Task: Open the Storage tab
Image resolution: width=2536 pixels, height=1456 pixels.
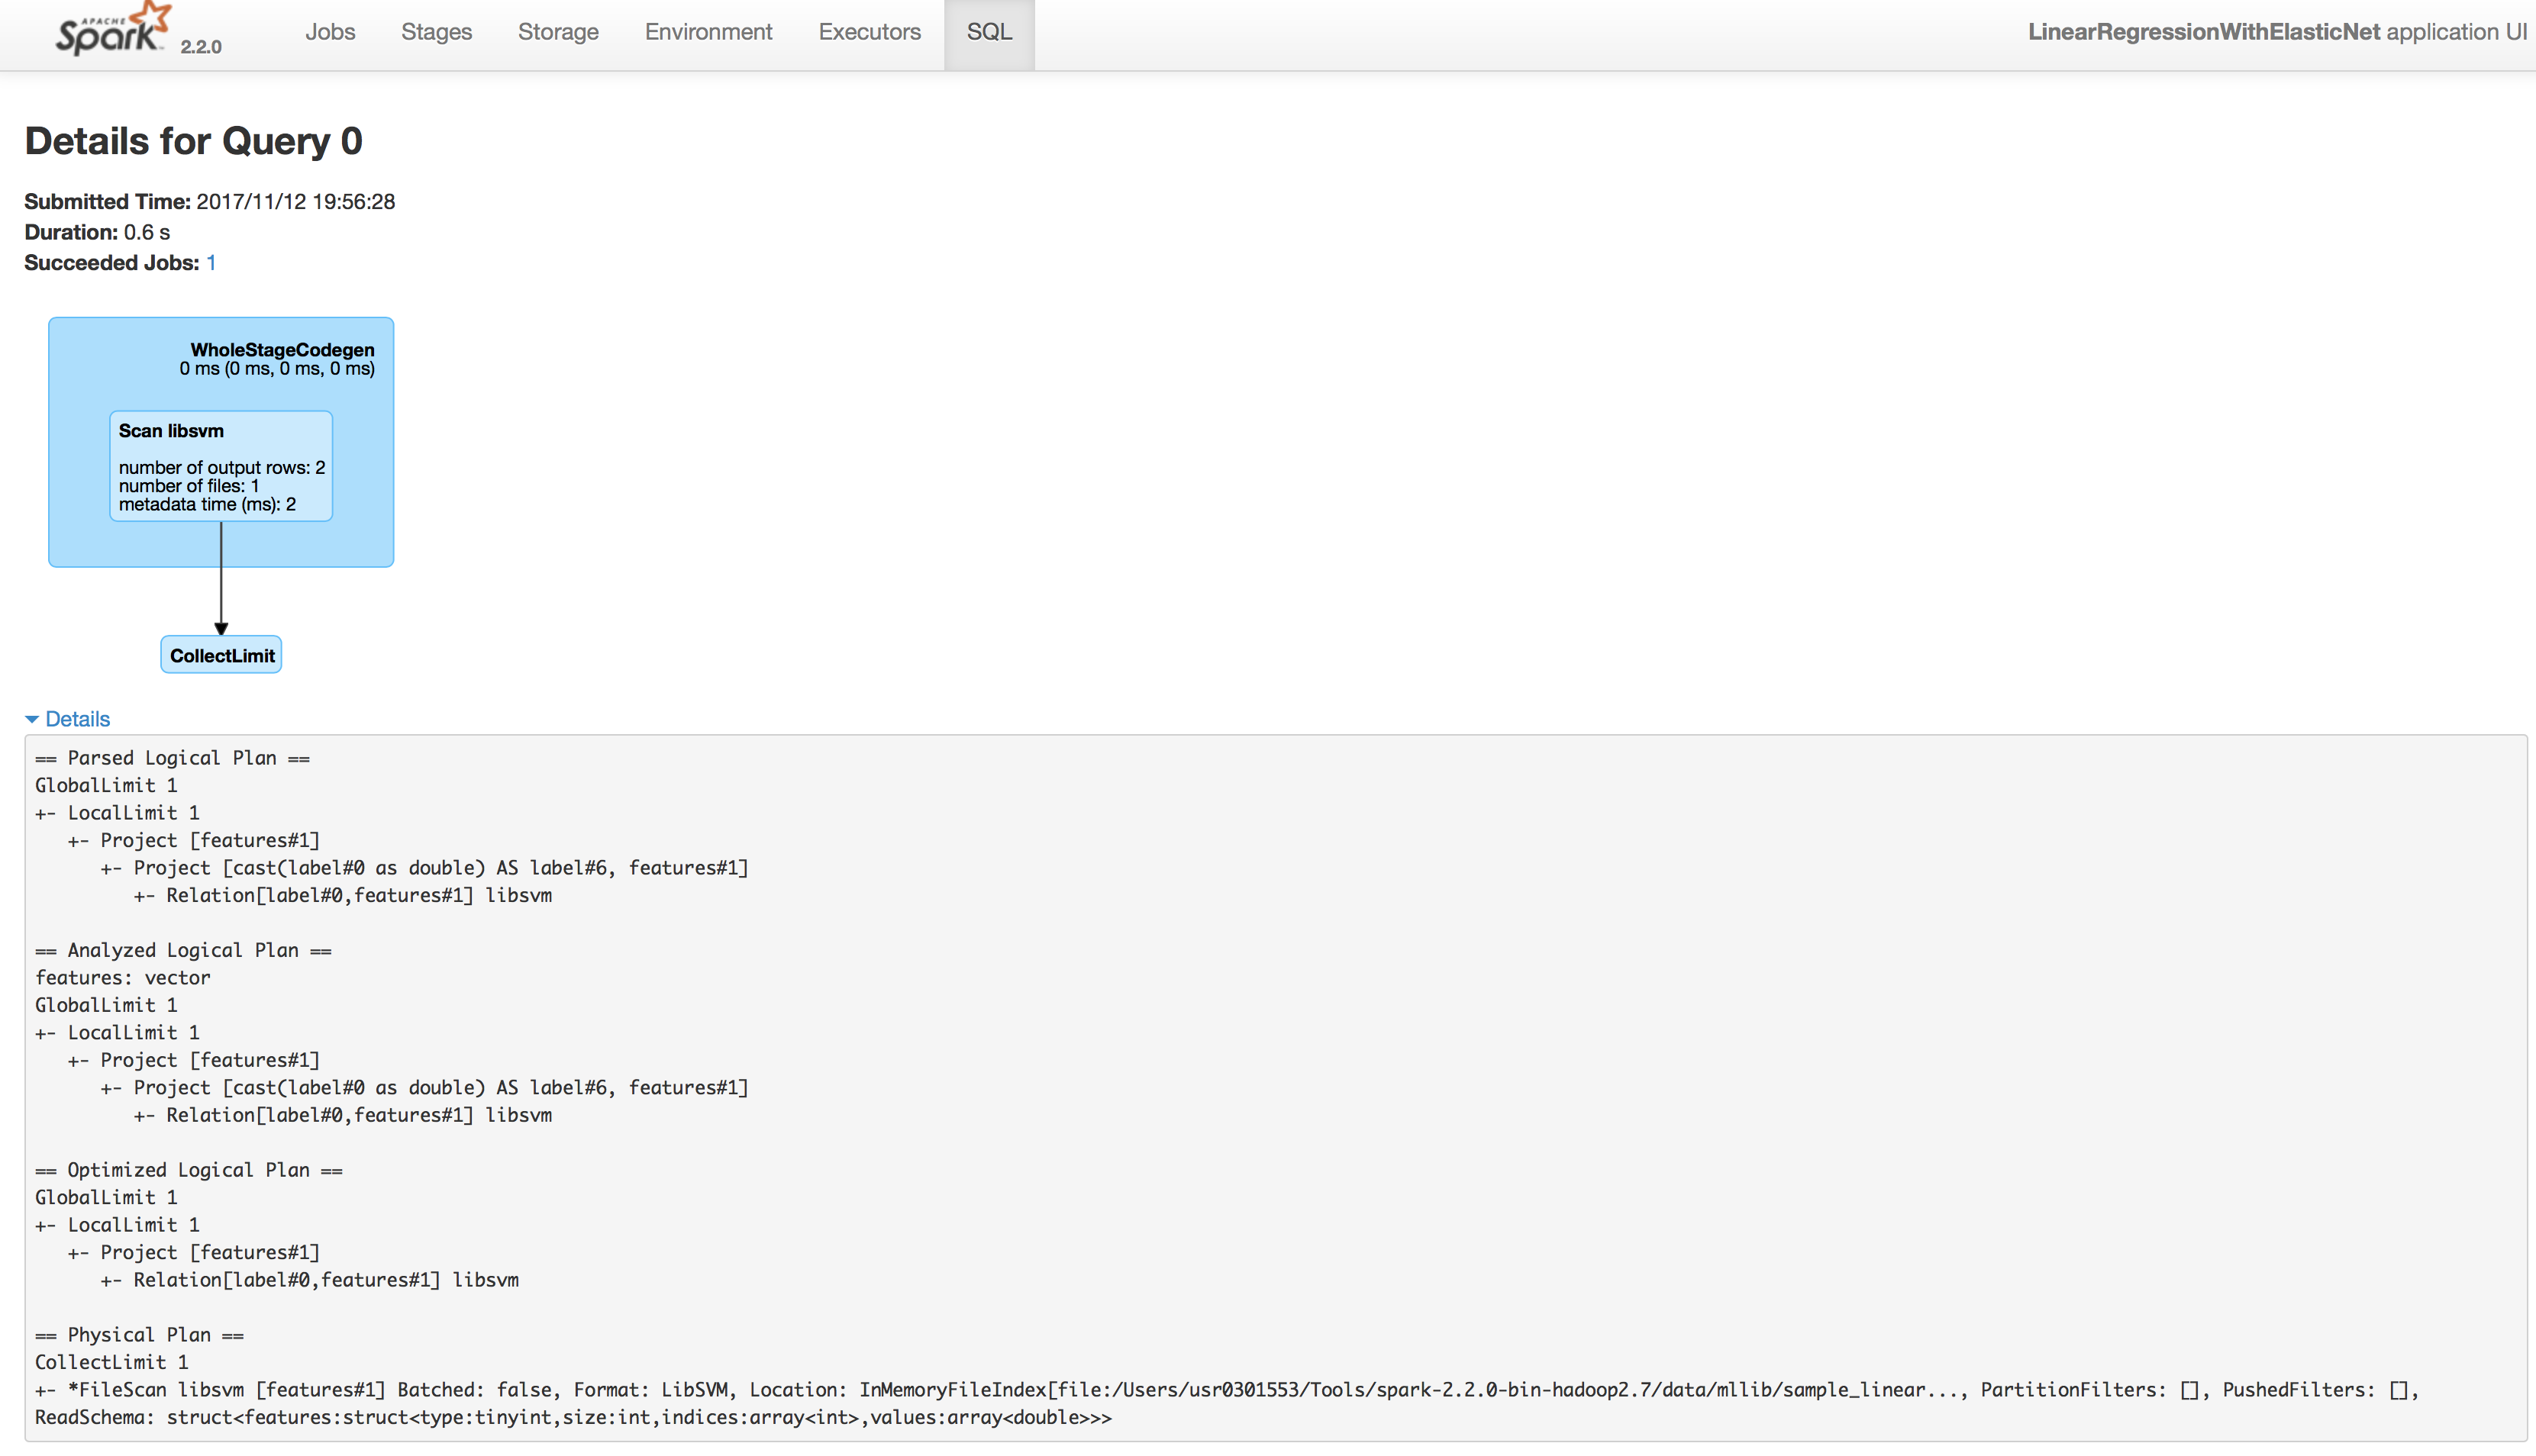Action: click(558, 32)
